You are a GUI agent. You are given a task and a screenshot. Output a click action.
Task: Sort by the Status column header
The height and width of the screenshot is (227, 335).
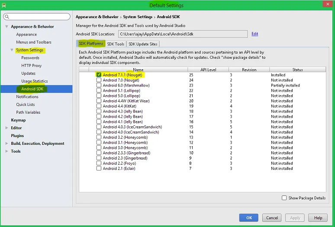pos(298,70)
